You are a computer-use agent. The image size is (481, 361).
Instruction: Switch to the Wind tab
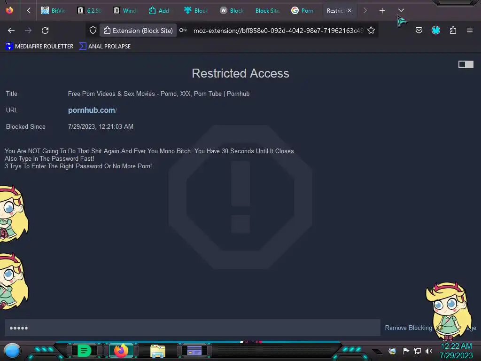click(x=125, y=10)
